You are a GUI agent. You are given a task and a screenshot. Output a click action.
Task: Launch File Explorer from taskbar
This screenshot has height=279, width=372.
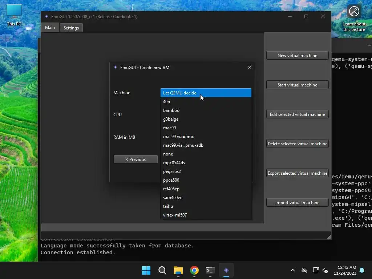[x=178, y=270]
